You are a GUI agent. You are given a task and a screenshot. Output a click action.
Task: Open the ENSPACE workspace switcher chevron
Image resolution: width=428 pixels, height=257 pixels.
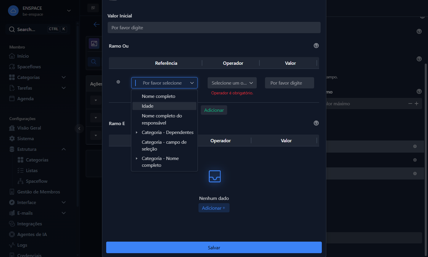click(x=69, y=11)
